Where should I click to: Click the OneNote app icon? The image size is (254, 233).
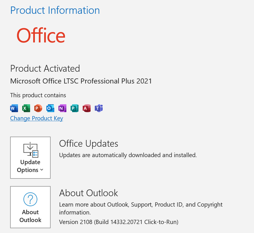click(62, 108)
